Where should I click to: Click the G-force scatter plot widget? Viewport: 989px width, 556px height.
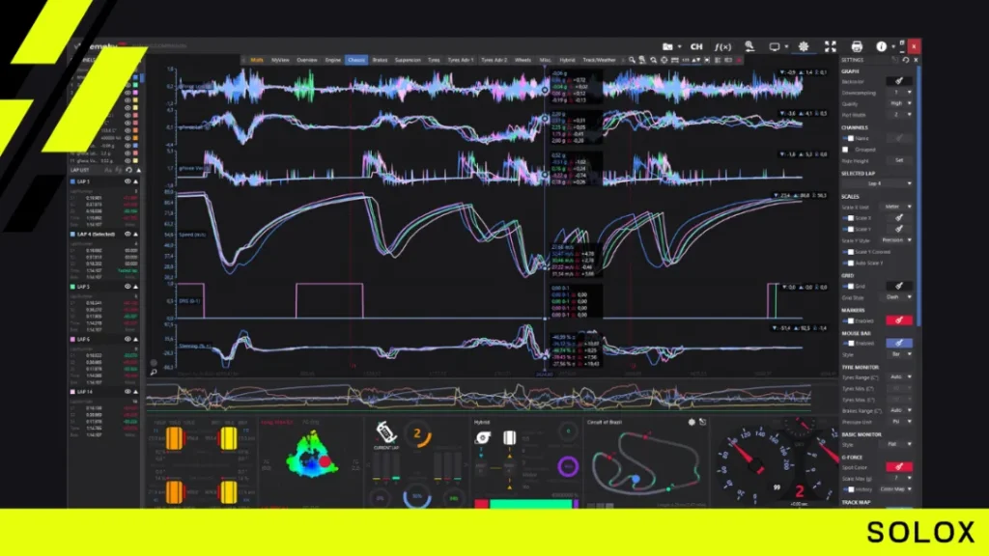(x=311, y=454)
